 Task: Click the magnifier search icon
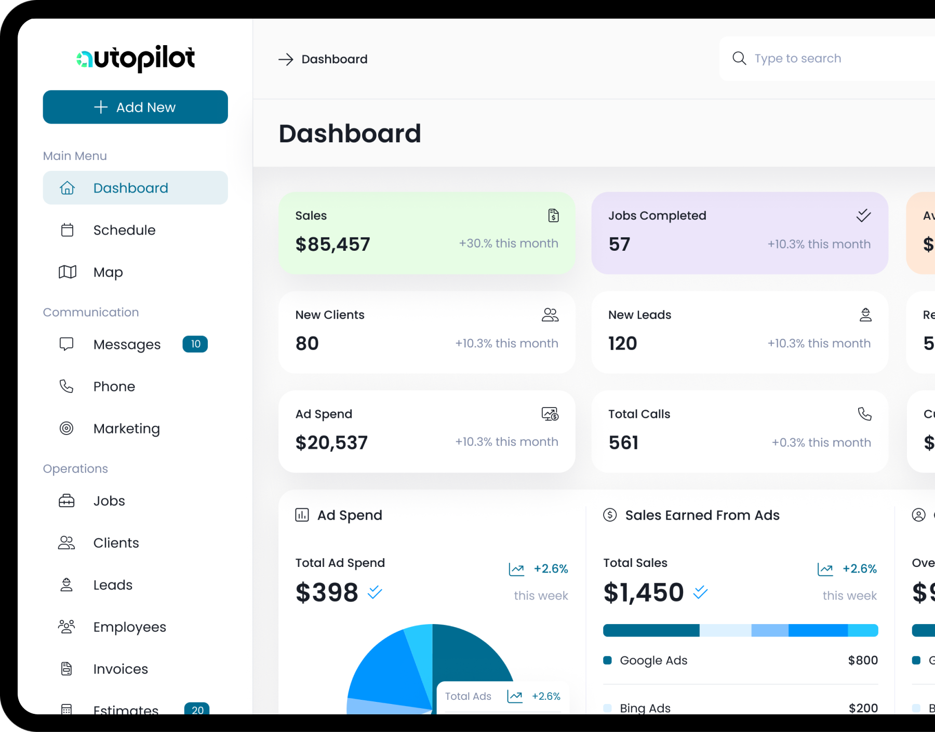click(x=739, y=58)
